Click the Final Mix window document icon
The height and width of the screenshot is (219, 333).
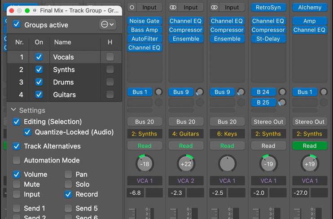click(35, 10)
